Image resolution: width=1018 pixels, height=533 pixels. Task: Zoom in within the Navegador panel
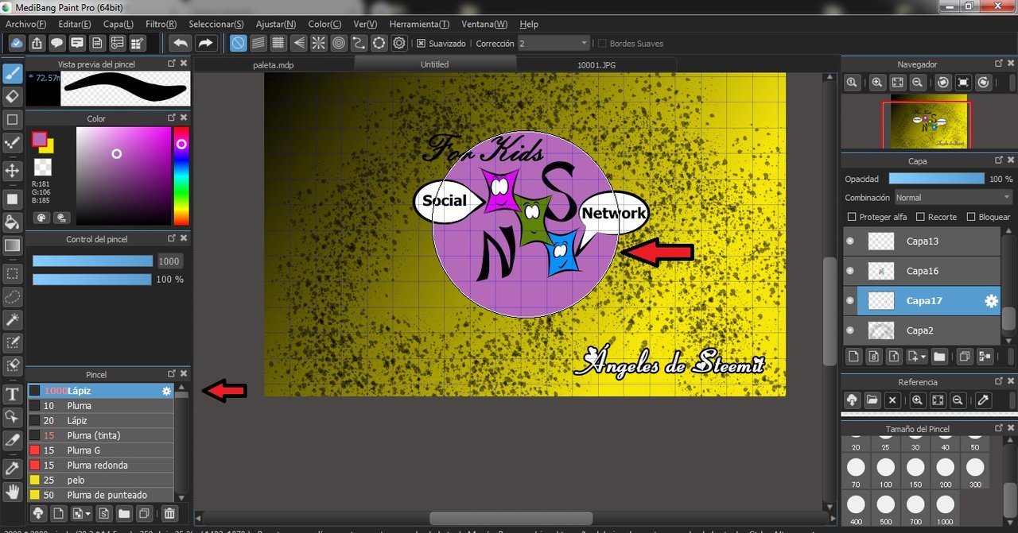[877, 82]
